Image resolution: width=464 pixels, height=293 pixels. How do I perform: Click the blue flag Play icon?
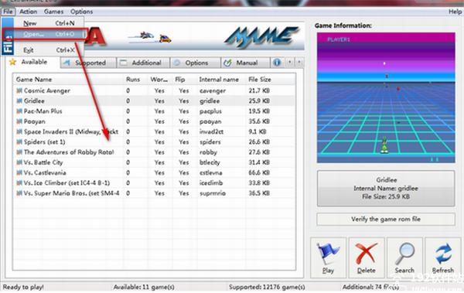pos(328,253)
